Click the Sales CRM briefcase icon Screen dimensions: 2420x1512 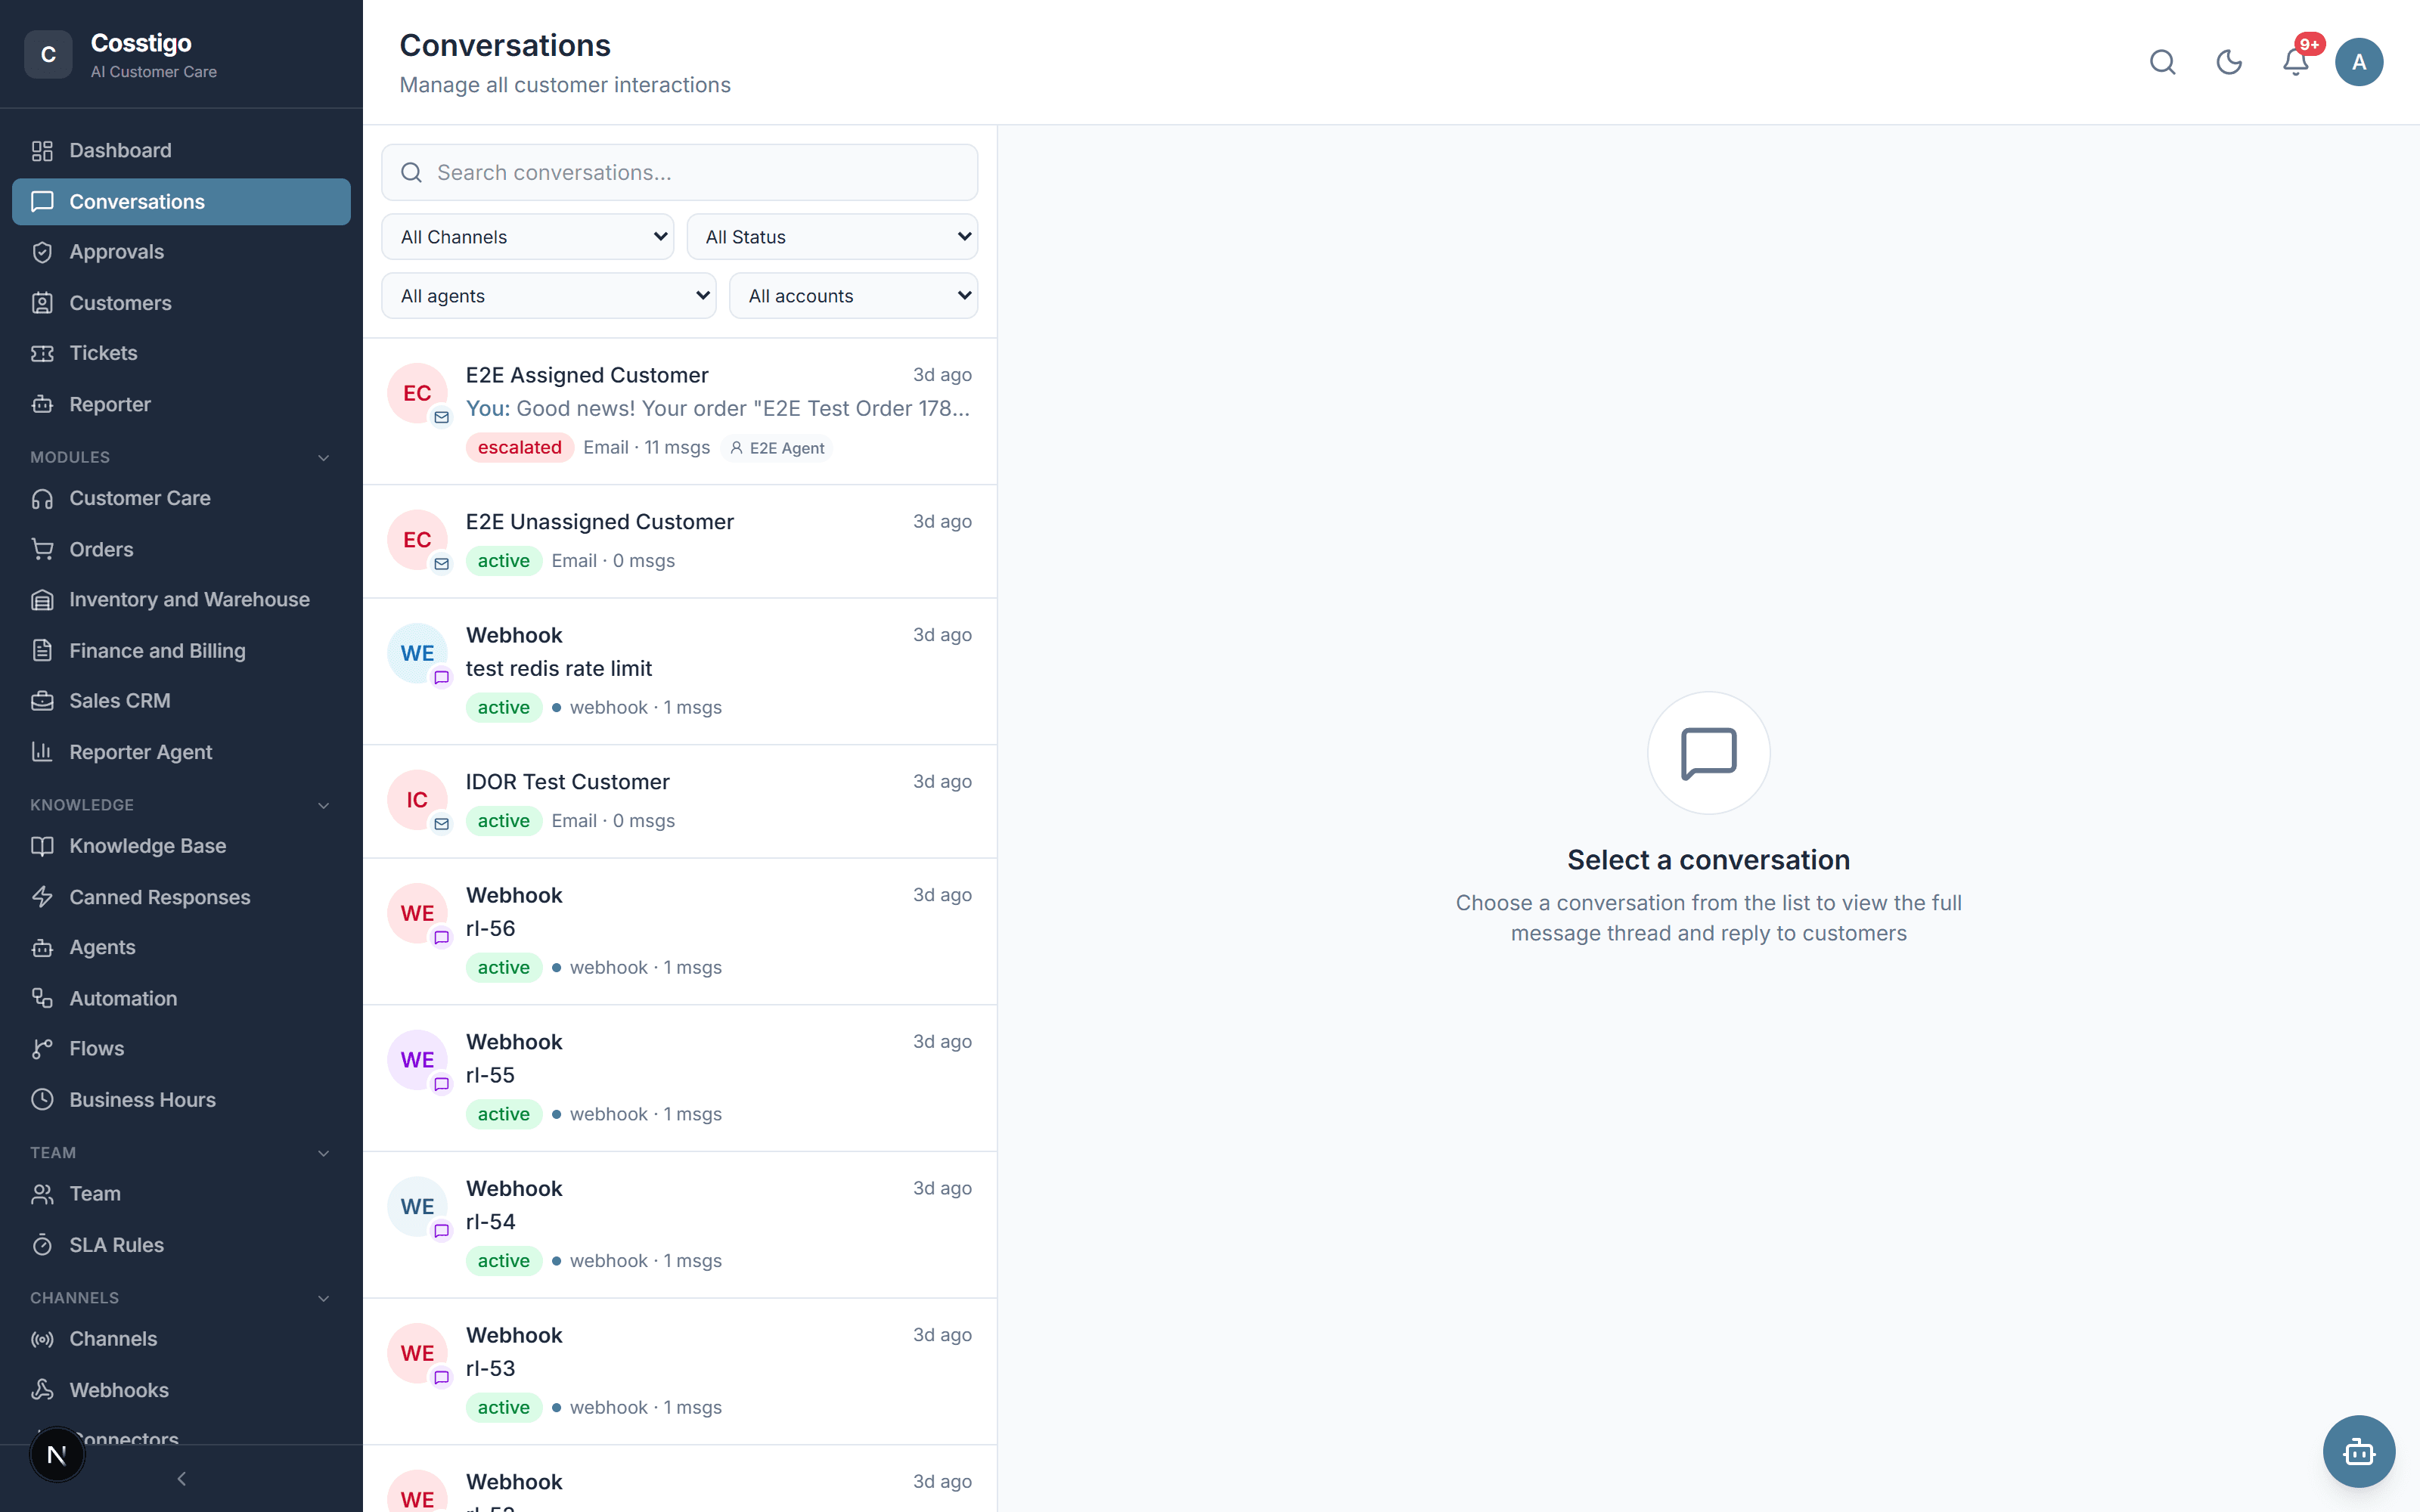click(42, 701)
